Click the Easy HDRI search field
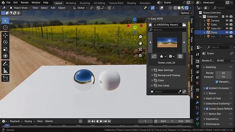Screen dimensions: 235x132 pos(167,30)
